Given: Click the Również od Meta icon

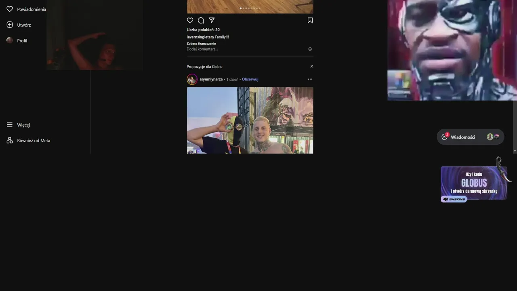Looking at the screenshot, I should pyautogui.click(x=10, y=140).
